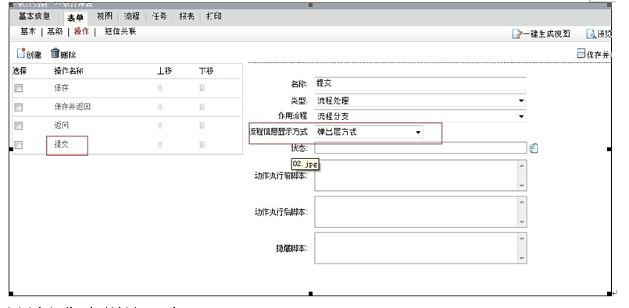Viewport: 629px width, 308px height.
Task: Move 返回 row down arrow
Action: (202, 126)
